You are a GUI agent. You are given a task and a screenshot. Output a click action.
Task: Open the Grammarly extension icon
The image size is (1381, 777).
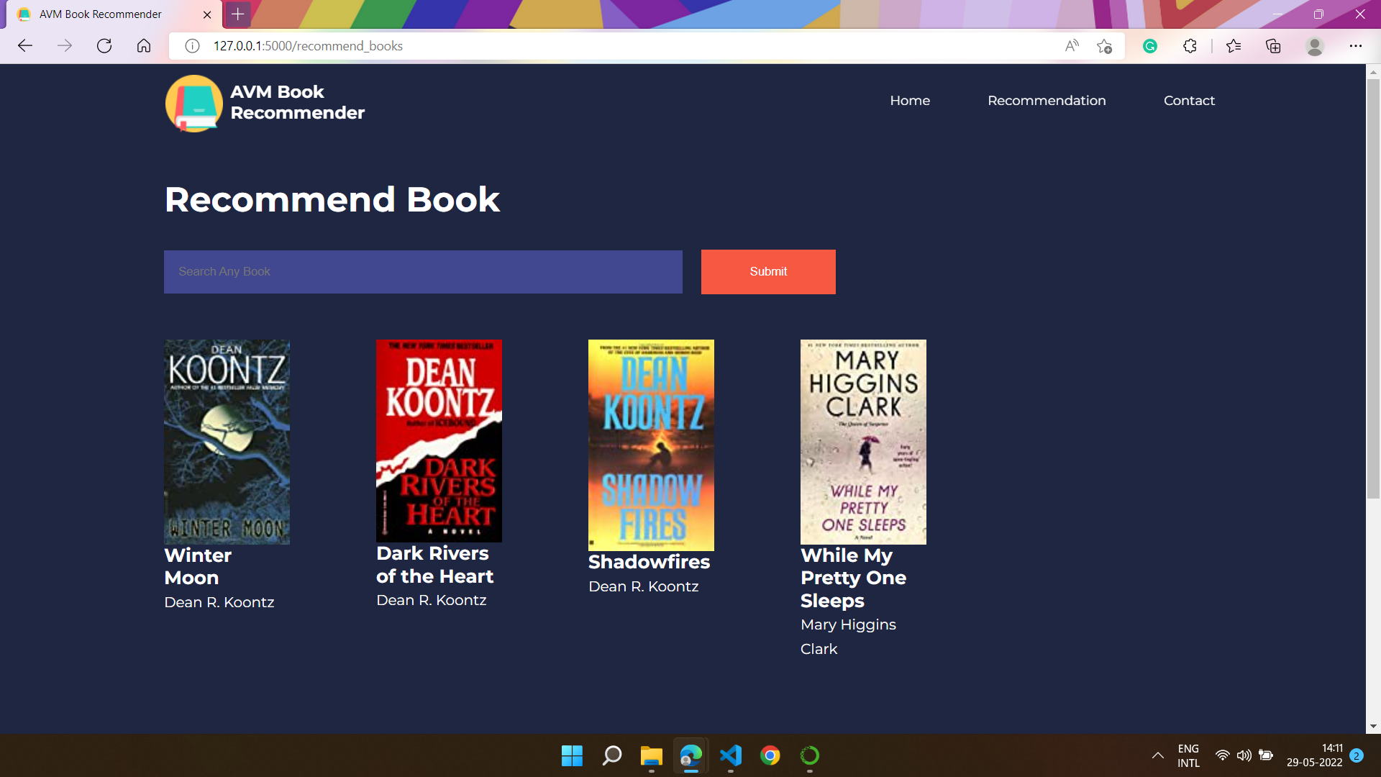click(x=1150, y=46)
